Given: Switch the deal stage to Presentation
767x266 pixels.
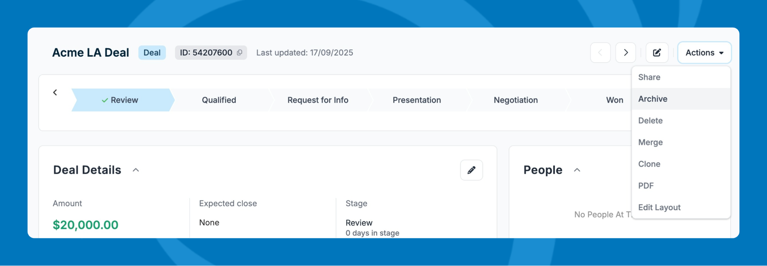Looking at the screenshot, I should coord(417,100).
